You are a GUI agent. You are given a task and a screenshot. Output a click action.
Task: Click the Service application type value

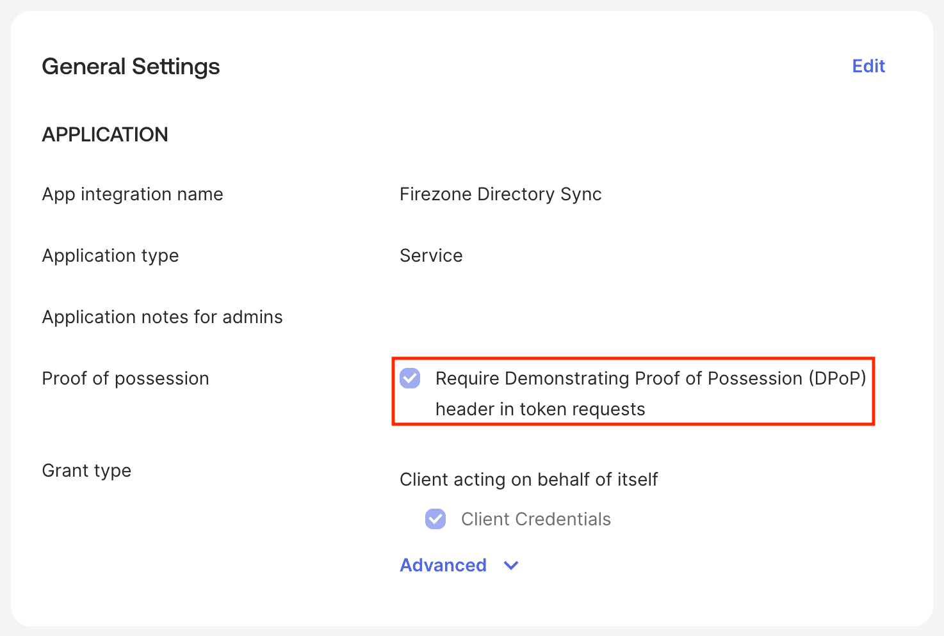(x=431, y=255)
